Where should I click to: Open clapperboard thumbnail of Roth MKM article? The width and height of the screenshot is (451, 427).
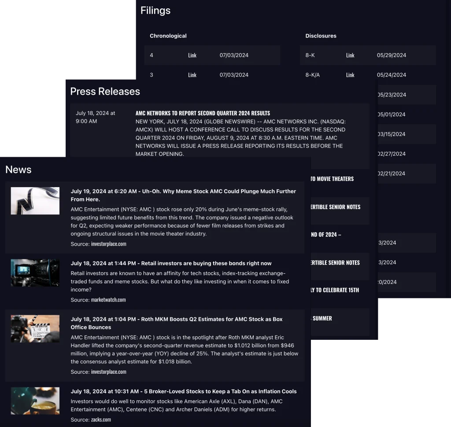click(35, 329)
